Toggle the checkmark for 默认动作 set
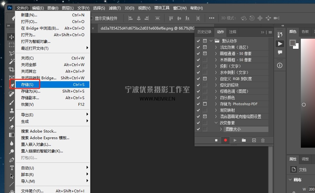Viewport: 315px width, 193px height. pos(198,41)
